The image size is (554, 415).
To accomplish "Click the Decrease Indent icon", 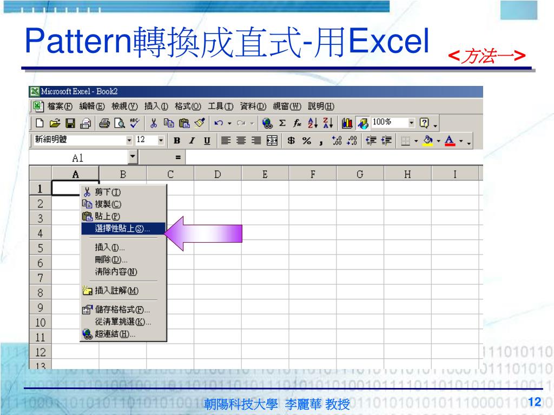I will (x=371, y=141).
